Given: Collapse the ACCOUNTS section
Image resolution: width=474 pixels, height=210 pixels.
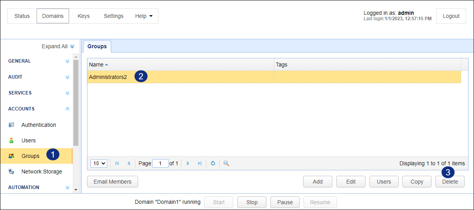Looking at the screenshot, I should point(67,109).
